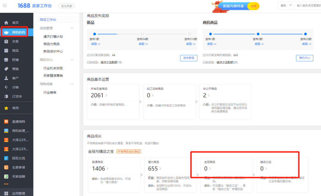The height and width of the screenshot is (196, 321).
Task: Open the 非公开商品 count of 2
Action: pos(206,95)
